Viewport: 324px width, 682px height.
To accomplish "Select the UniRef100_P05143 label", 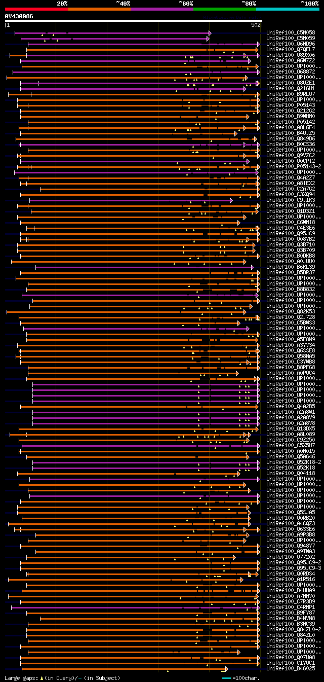I will coord(291,105).
